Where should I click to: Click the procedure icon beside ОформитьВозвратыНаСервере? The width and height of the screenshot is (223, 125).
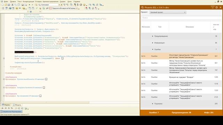[x=50, y=8]
